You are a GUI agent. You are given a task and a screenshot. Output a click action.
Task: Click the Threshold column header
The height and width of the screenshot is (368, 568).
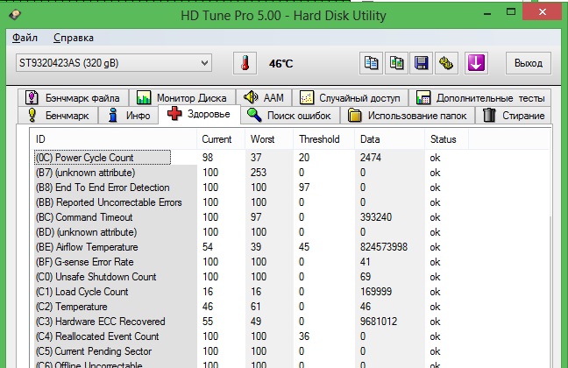(x=319, y=139)
